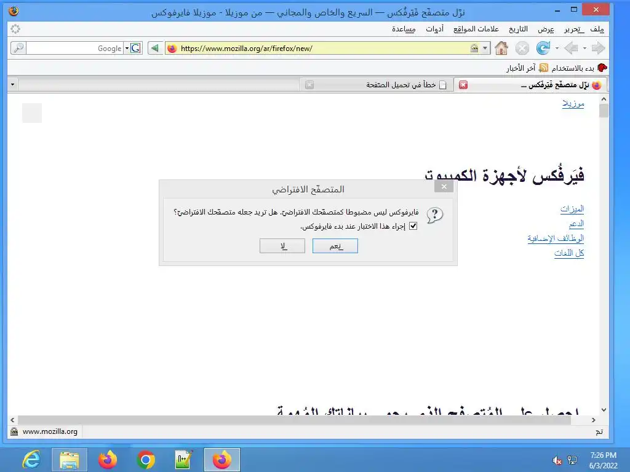630x472 pixels.
Task: Open the التاريخ menu
Action: (518, 29)
